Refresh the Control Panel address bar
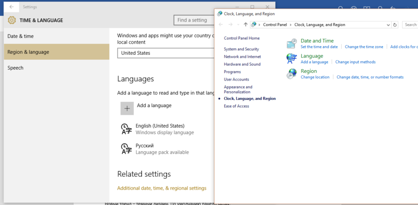418x205 pixels. (x=395, y=25)
